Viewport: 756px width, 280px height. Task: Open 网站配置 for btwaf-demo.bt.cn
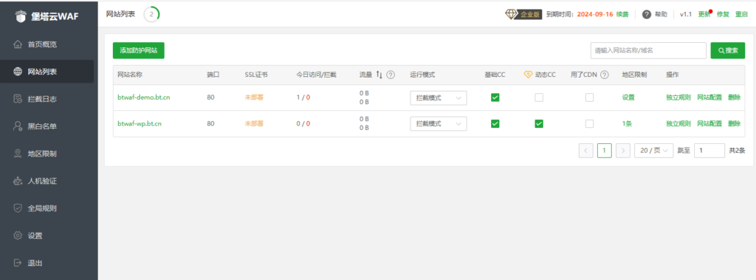(709, 98)
